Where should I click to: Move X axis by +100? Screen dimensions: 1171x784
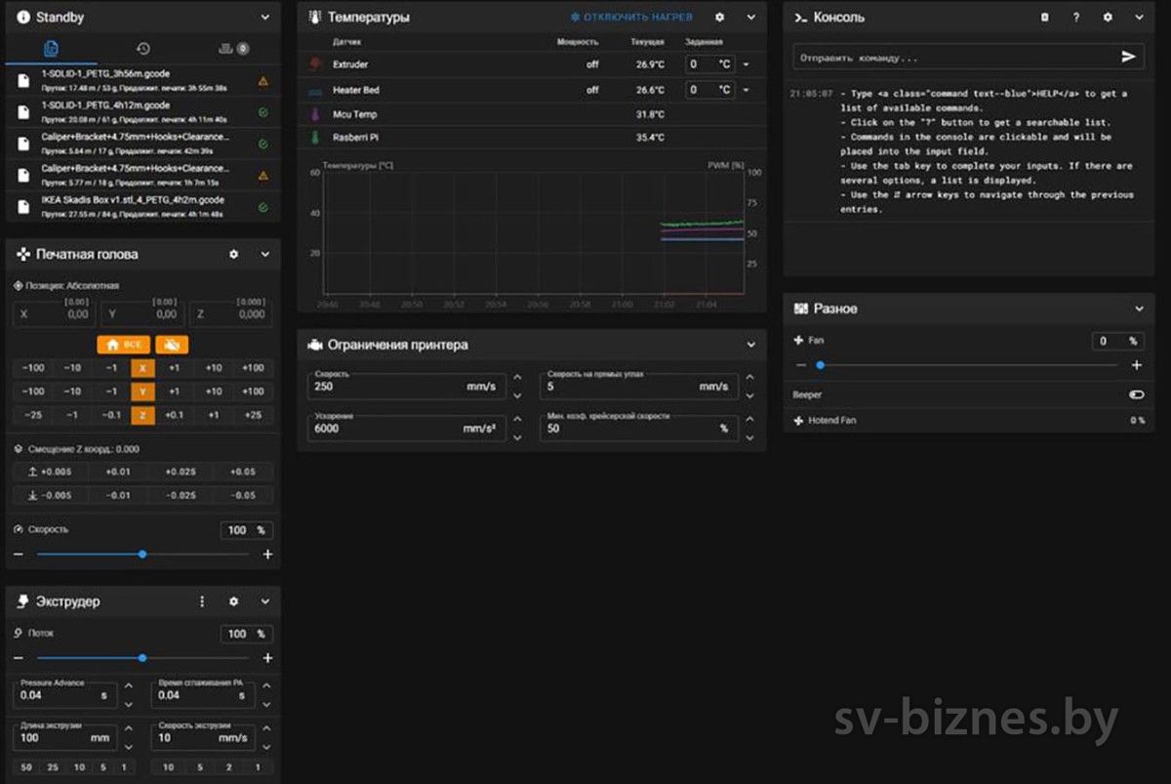click(254, 368)
